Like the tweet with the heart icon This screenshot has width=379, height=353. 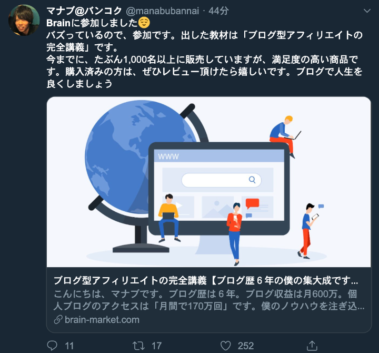(x=225, y=346)
